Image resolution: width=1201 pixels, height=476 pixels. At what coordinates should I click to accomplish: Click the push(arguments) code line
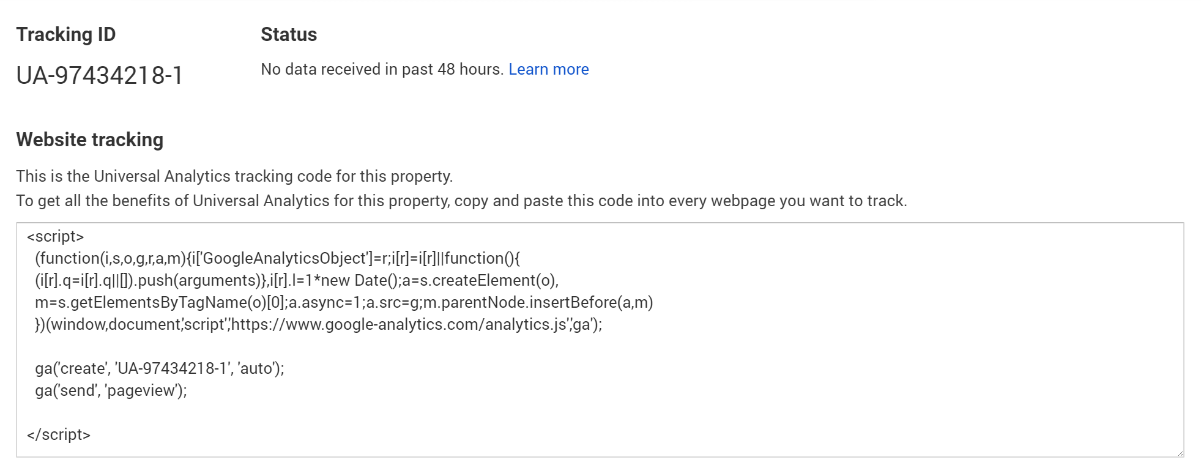(297, 280)
